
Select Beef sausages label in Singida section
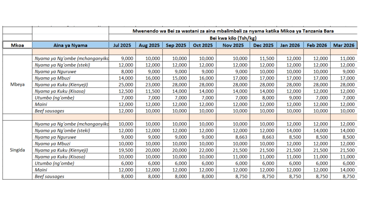(50, 176)
